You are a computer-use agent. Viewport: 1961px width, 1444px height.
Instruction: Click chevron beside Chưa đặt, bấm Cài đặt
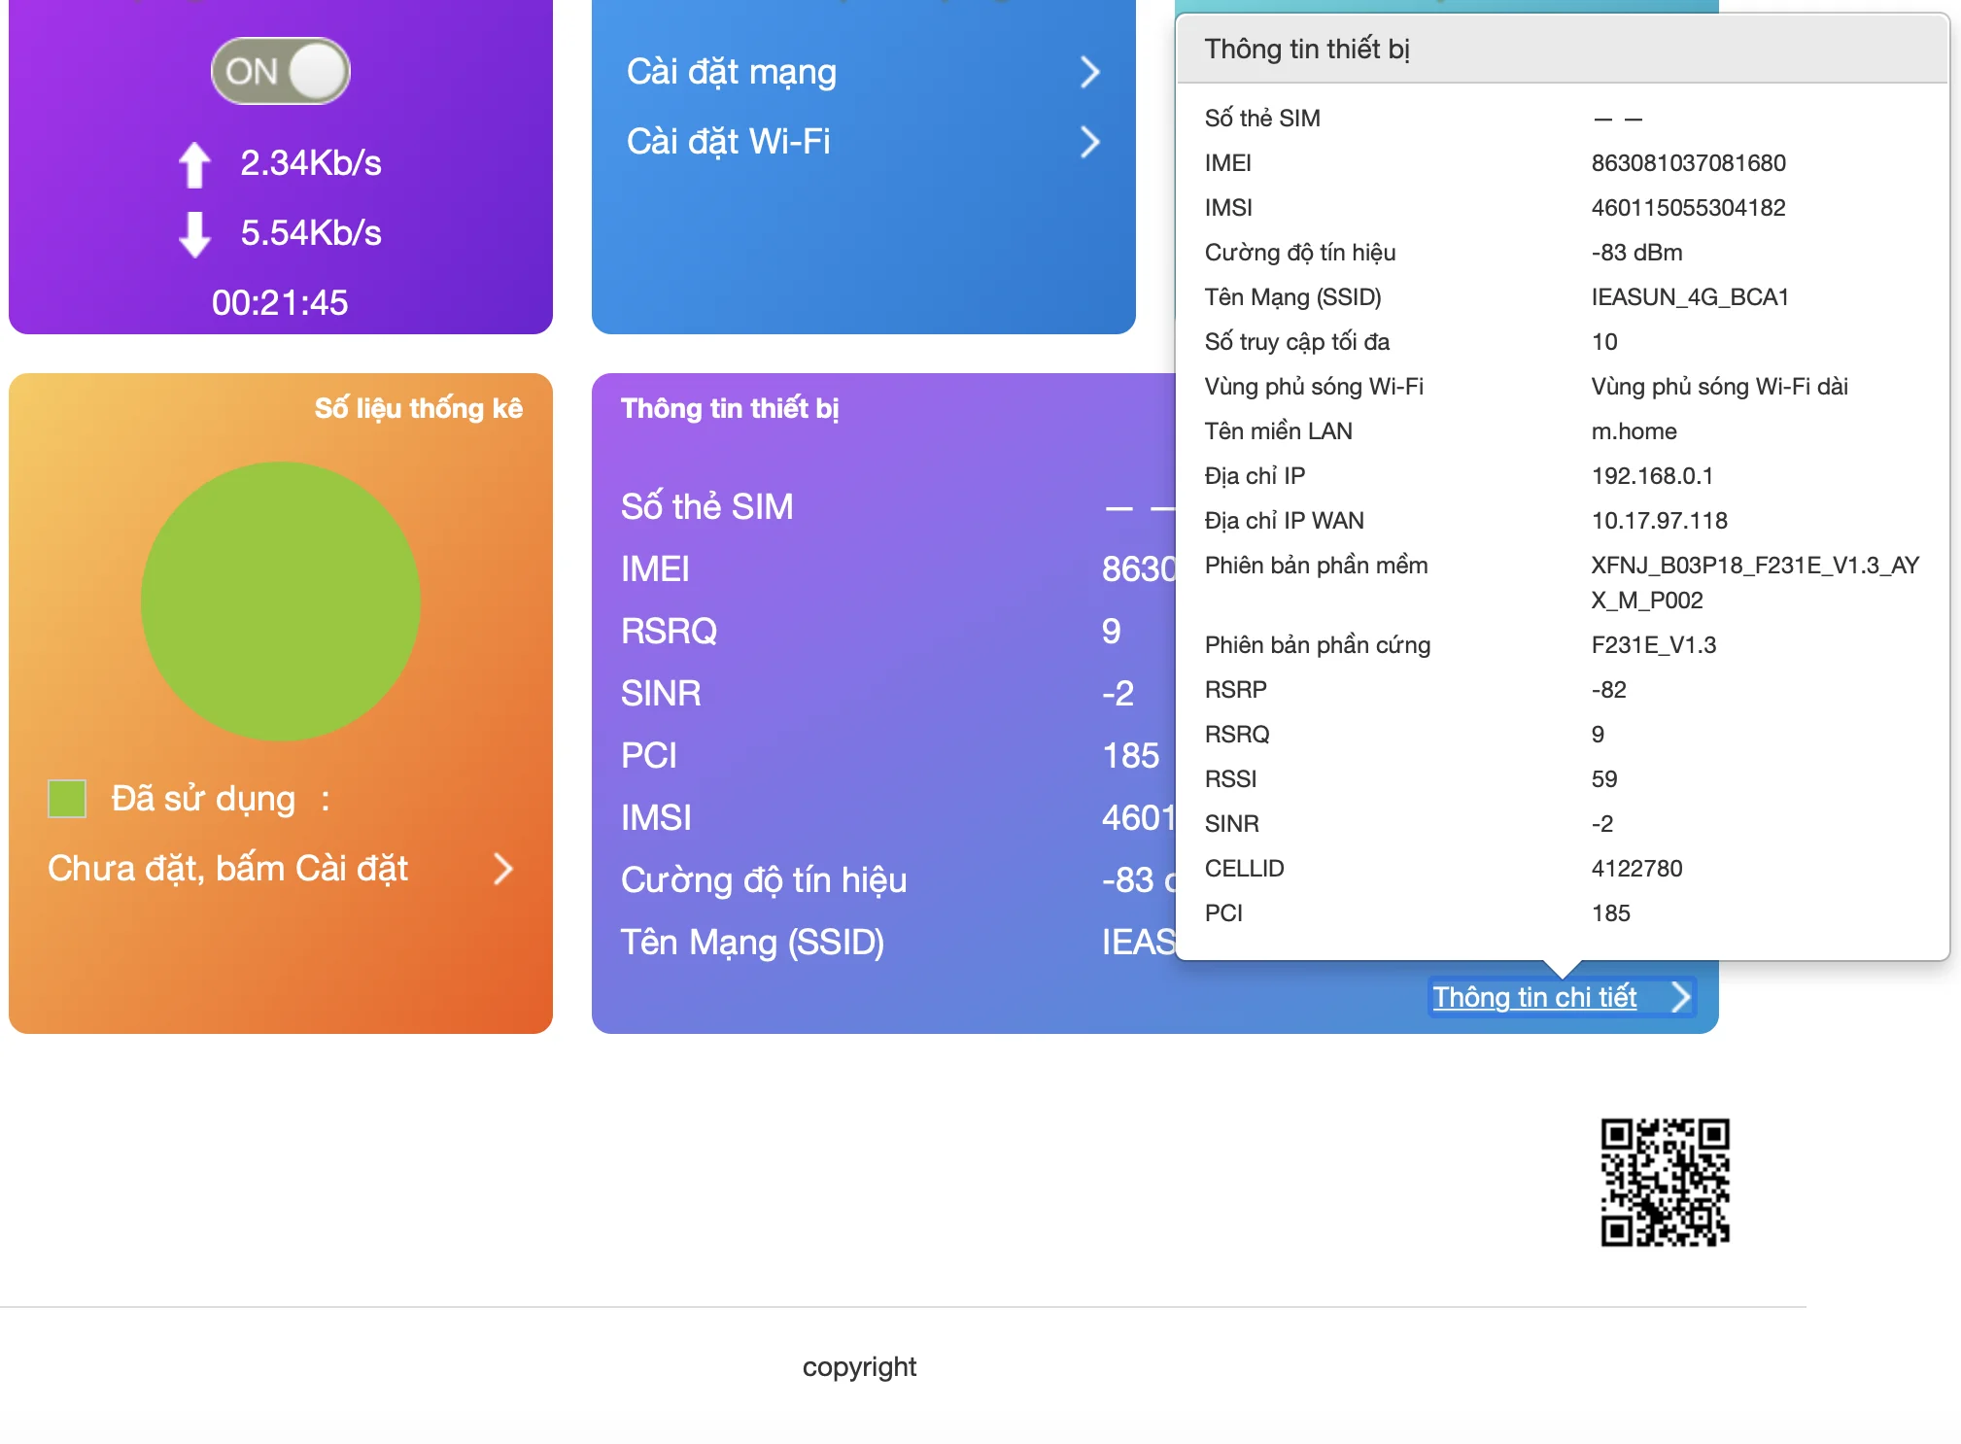click(x=502, y=869)
